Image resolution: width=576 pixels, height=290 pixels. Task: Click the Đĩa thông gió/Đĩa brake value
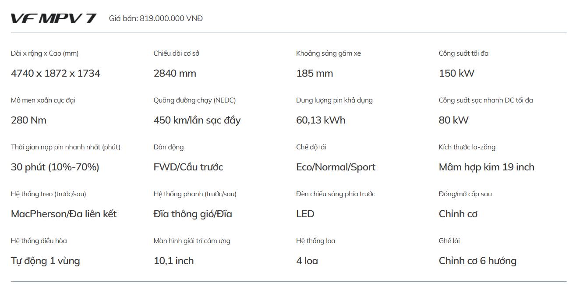[x=193, y=214]
